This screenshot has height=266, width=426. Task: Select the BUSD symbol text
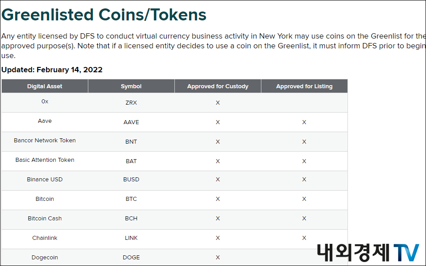[x=131, y=180]
